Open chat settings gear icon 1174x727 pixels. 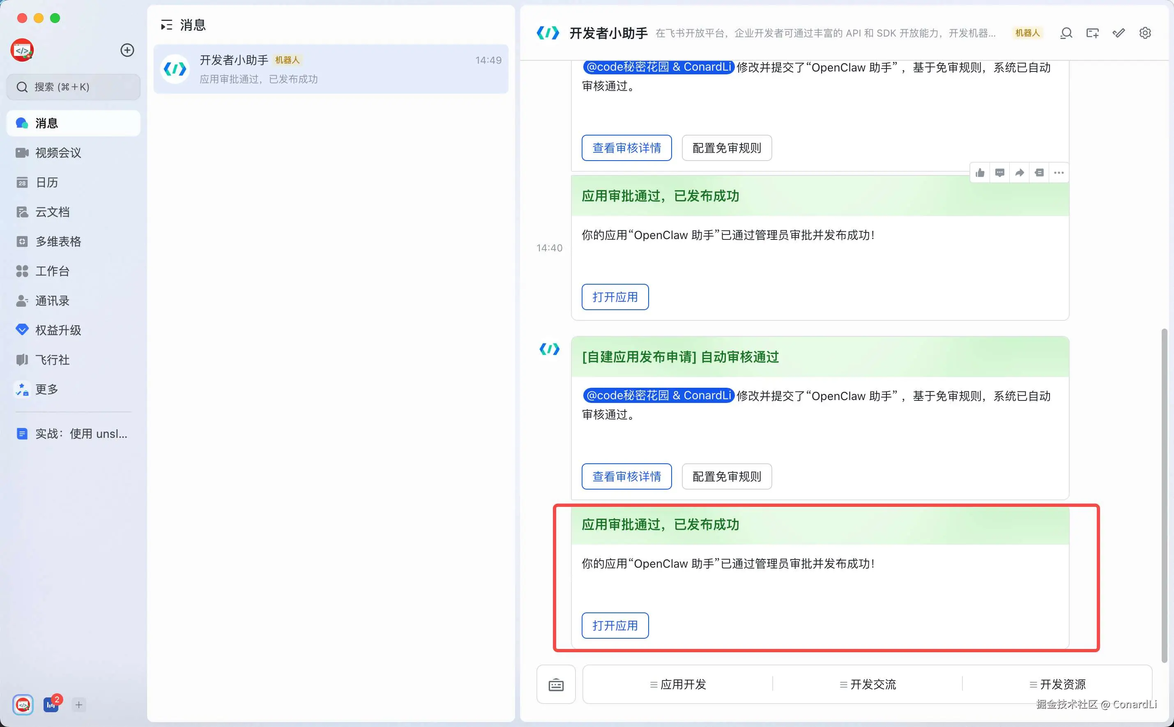pyautogui.click(x=1145, y=33)
